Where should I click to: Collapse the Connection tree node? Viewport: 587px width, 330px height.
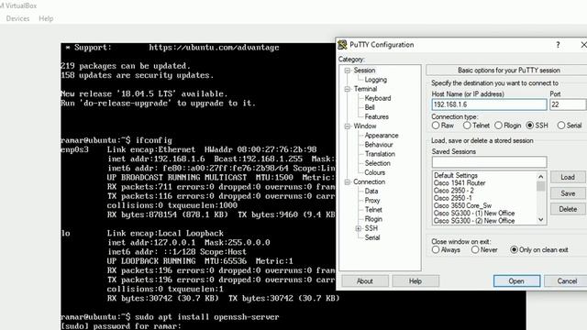pos(348,181)
